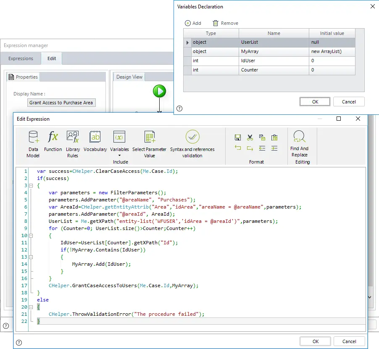Image resolution: width=379 pixels, height=349 pixels.
Task: Select the Properties tab
Action: pyautogui.click(x=23, y=77)
